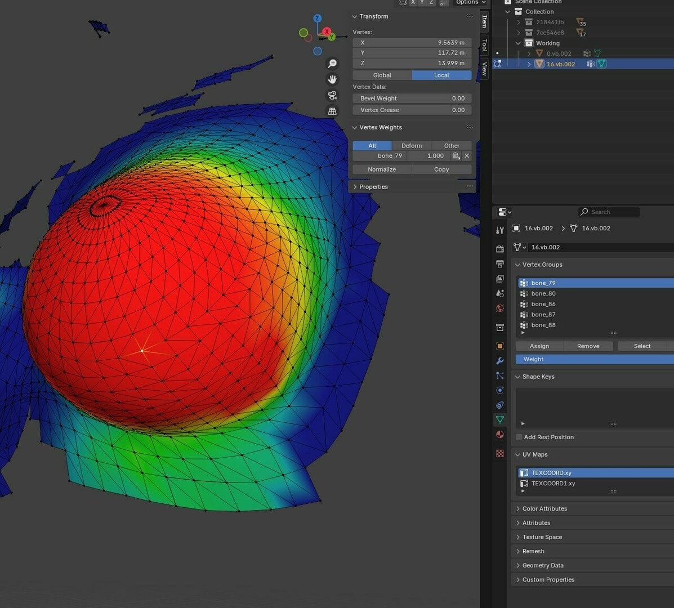Open the Collection properties tab icon
674x608 pixels.
(x=500, y=328)
